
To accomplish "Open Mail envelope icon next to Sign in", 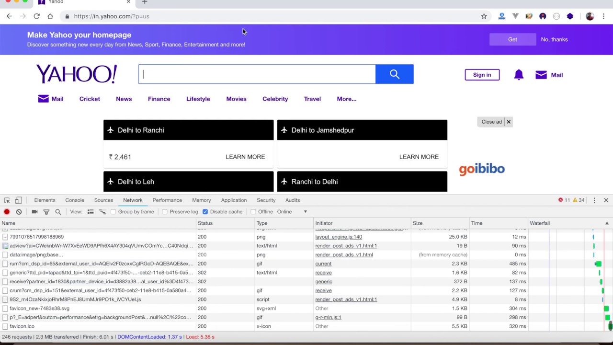I will tap(541, 75).
